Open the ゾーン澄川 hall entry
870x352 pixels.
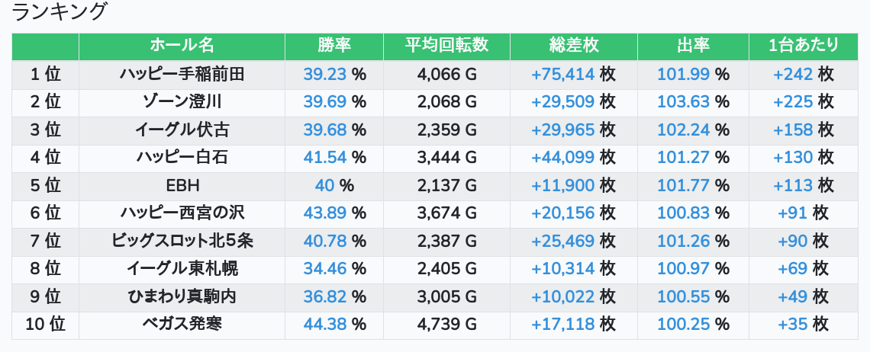pos(182,102)
